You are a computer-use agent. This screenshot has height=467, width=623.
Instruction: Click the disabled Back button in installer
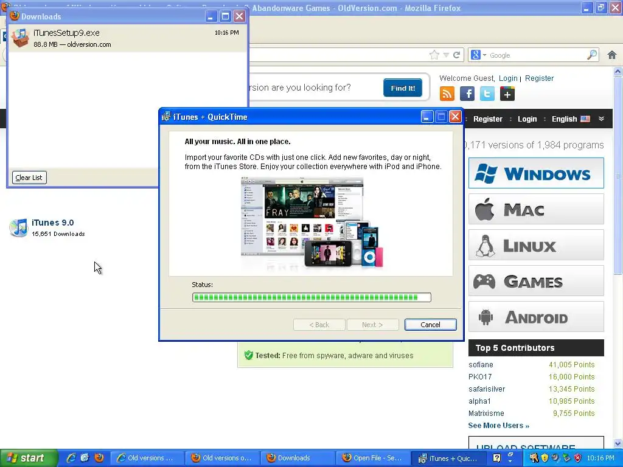point(319,325)
